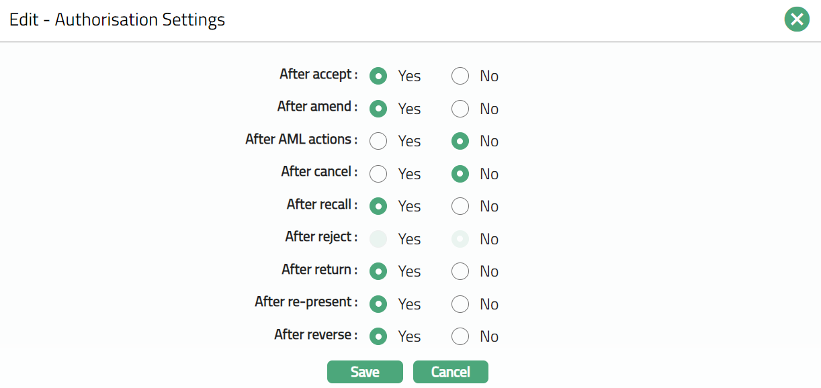Switch After reverse to No
821x388 pixels.
click(x=460, y=336)
